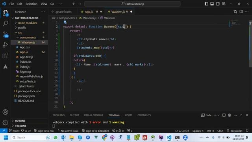Image resolution: width=252 pixels, height=142 pixels.
Task: Toggle the secondary side bar layout icon
Action: pyautogui.click(x=218, y=4)
